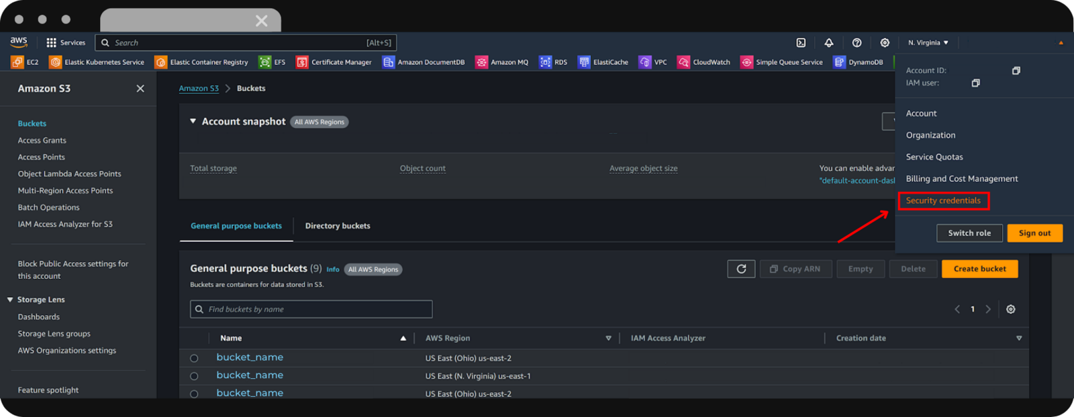
Task: Open Block Public Access settings link
Action: point(73,270)
